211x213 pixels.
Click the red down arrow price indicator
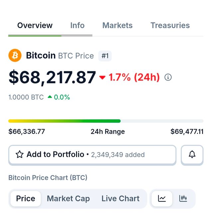pyautogui.click(x=102, y=78)
